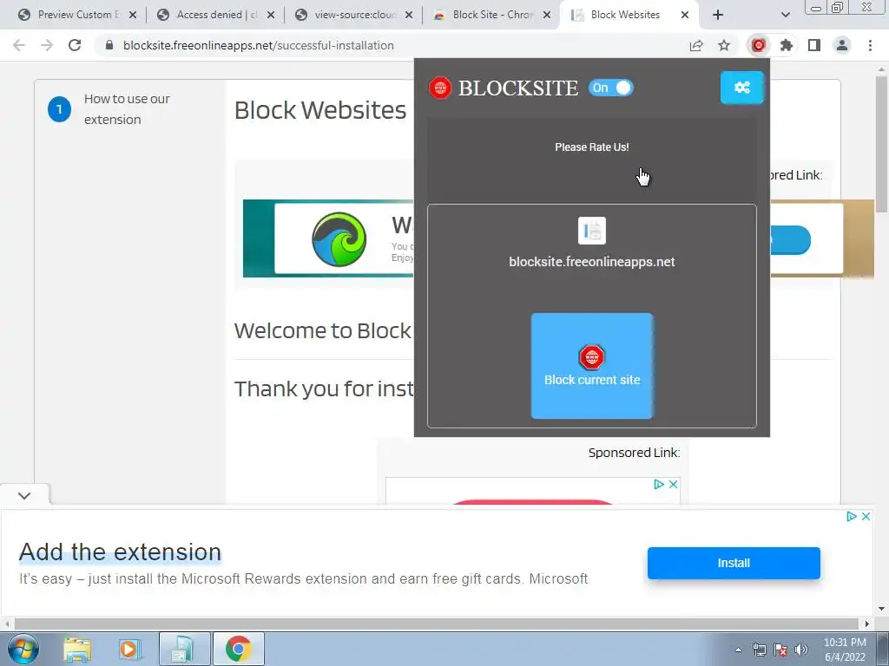Screen dimensions: 889x666
Task: Open Windows Media Player from taskbar
Action: 129,649
